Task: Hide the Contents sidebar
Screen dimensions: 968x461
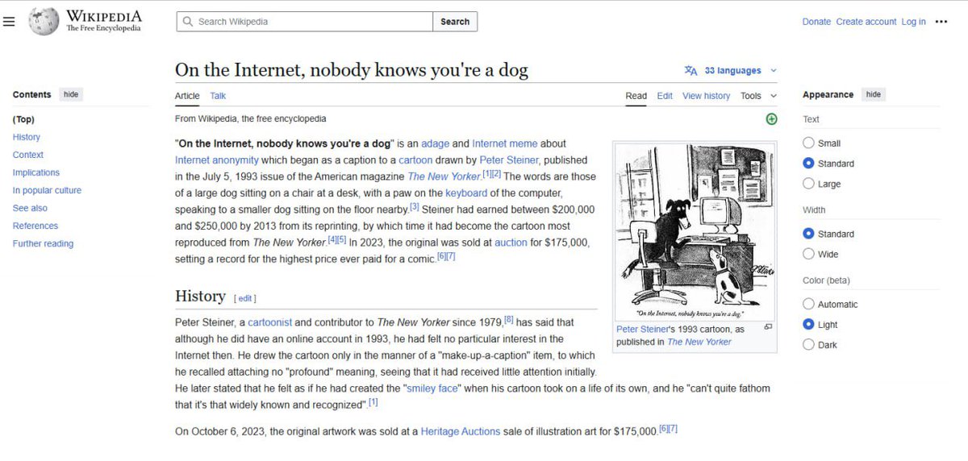Action: [71, 94]
